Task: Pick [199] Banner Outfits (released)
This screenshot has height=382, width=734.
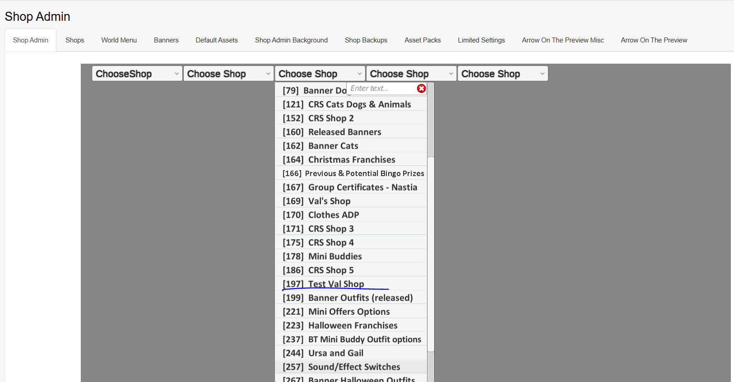Action: point(351,298)
